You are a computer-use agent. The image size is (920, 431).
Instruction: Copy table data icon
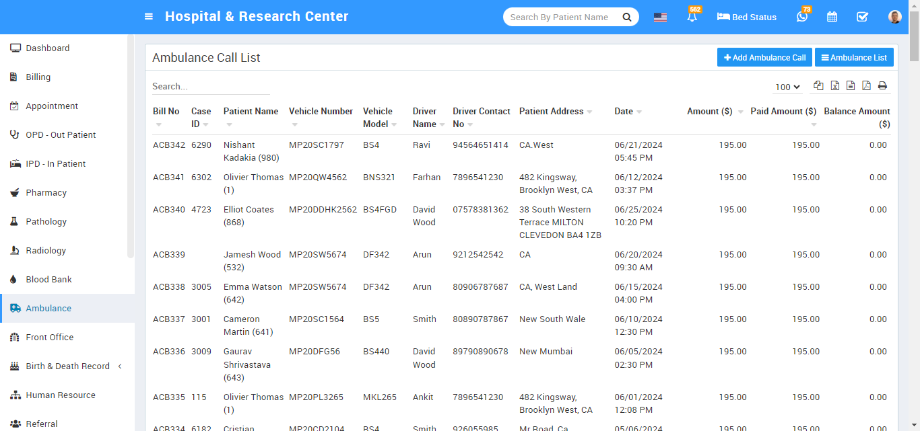(818, 86)
